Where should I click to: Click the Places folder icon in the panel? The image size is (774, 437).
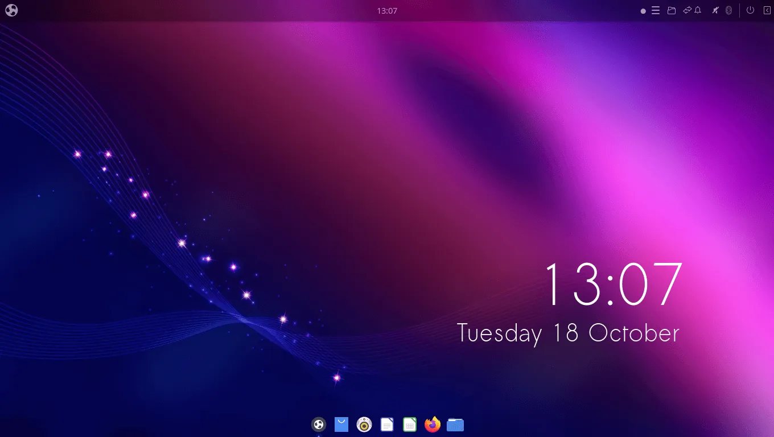point(672,10)
